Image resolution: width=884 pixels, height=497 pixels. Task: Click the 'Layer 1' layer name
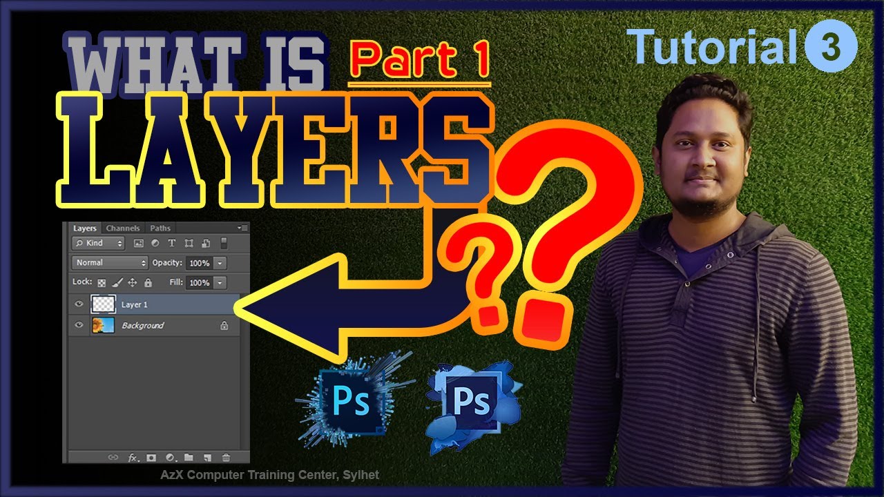(135, 304)
